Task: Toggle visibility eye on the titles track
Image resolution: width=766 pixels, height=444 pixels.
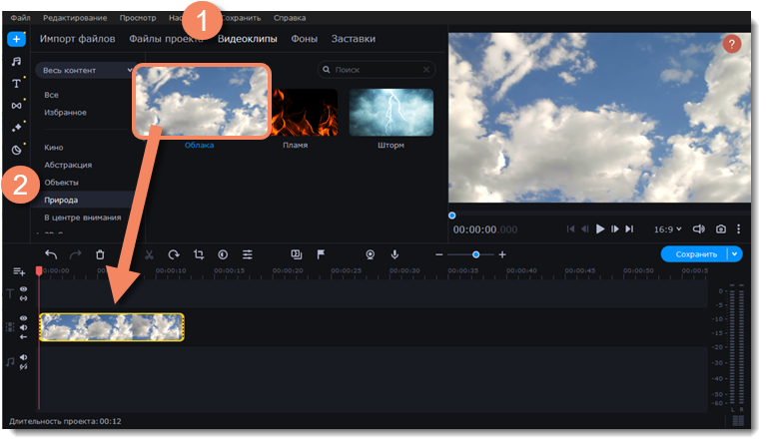Action: click(x=23, y=289)
